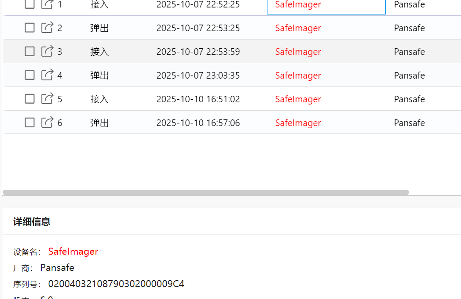Click 弹出 action cell in row 4
Image resolution: width=461 pixels, height=299 pixels.
tap(99, 76)
